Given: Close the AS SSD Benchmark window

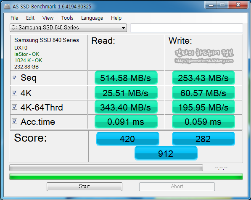Looking at the screenshot, I should pos(238,5).
